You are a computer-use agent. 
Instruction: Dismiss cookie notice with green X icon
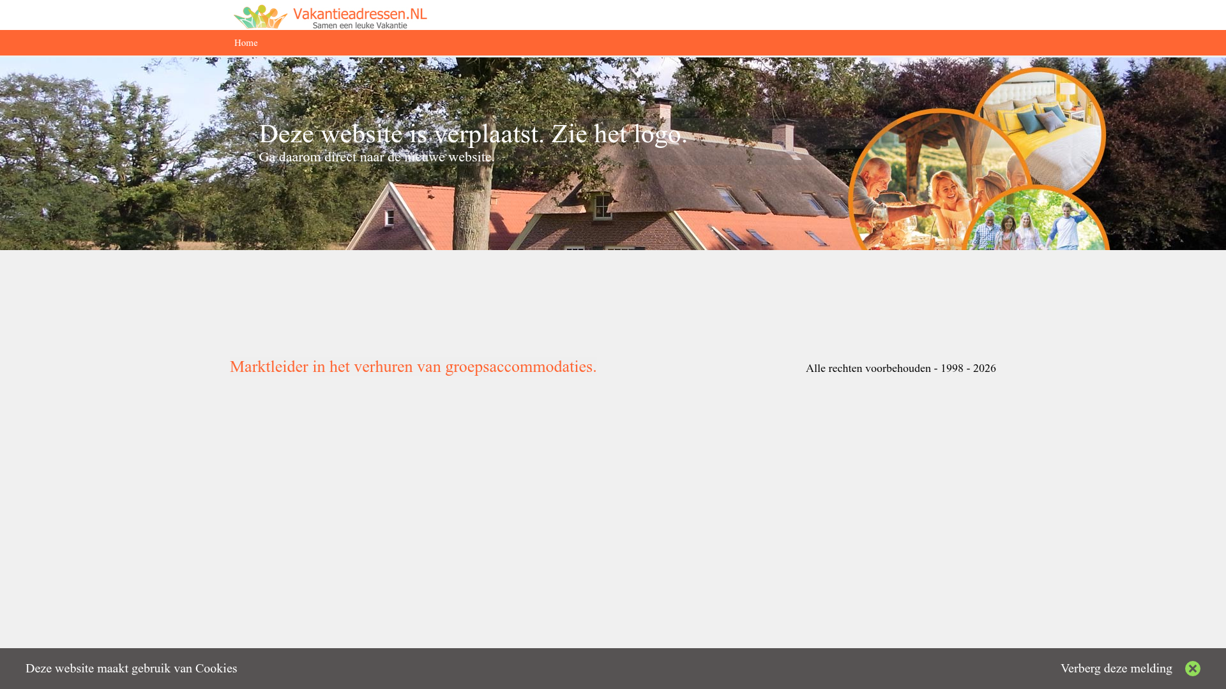point(1192,669)
